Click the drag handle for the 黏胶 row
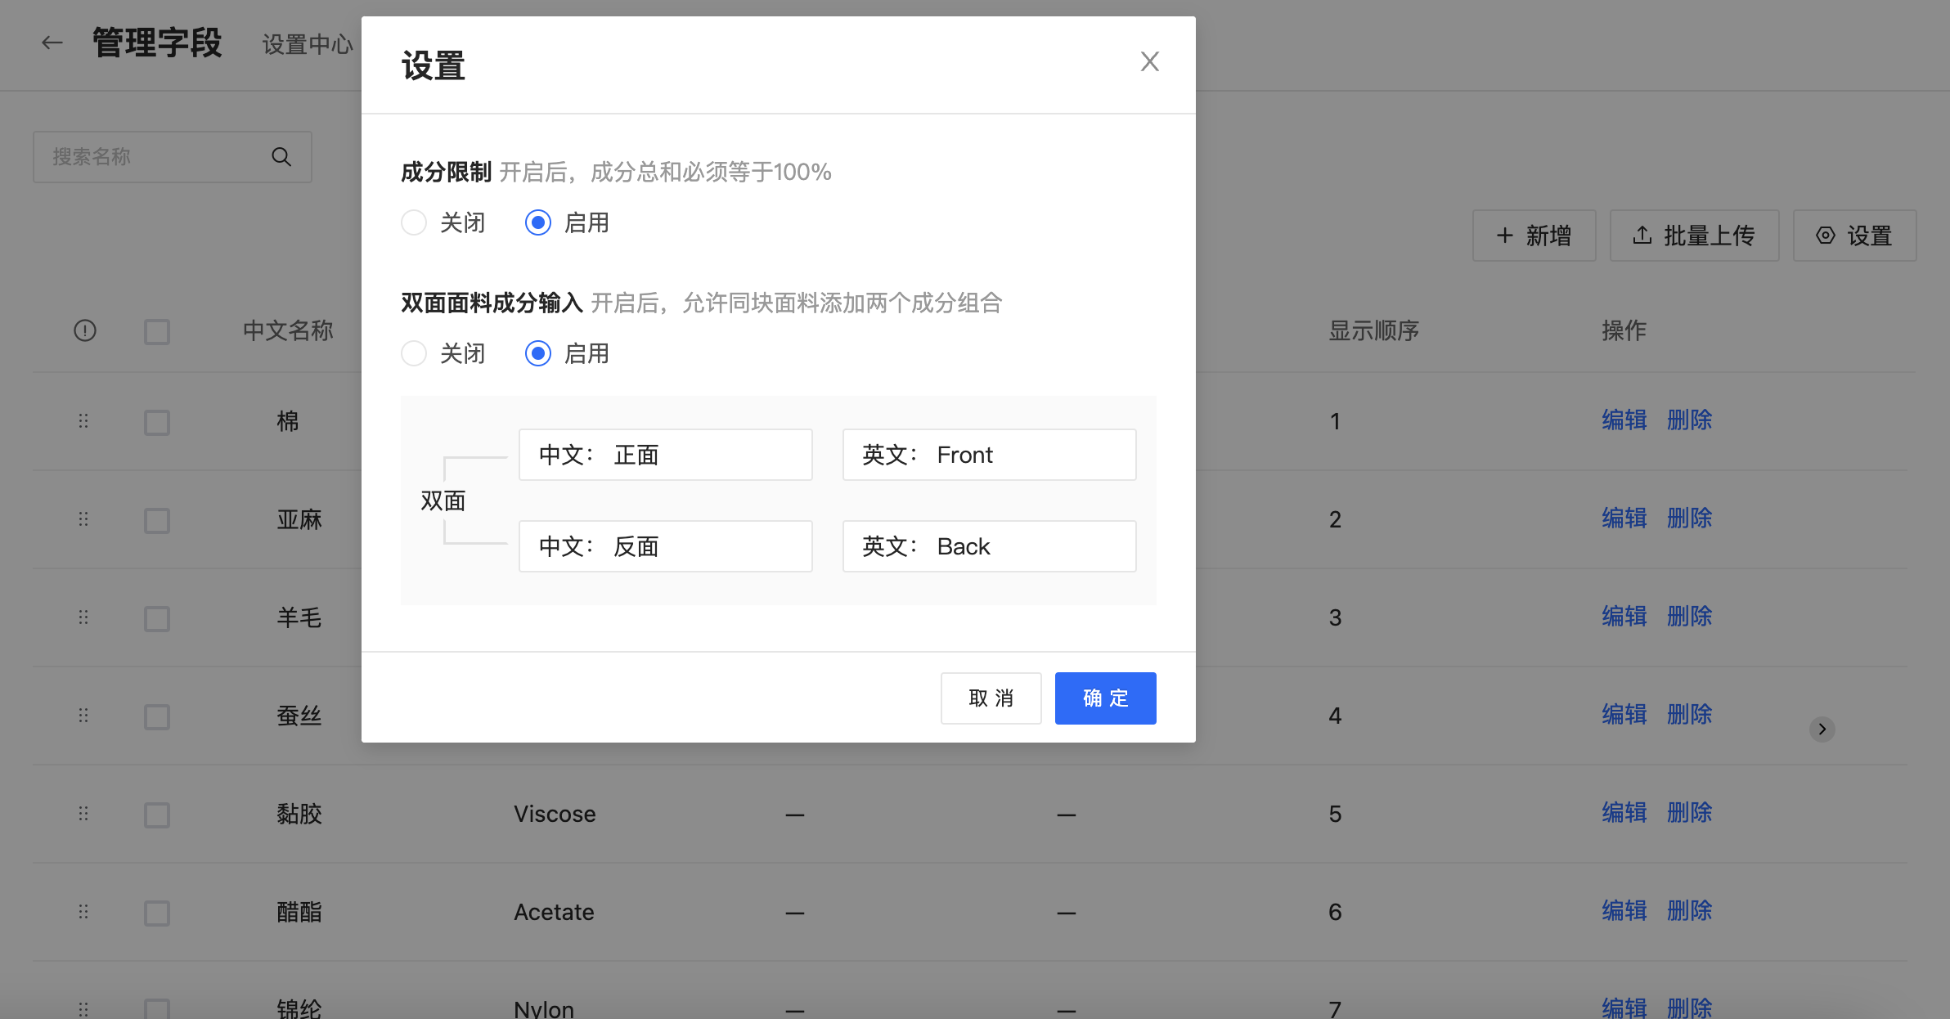 (83, 814)
